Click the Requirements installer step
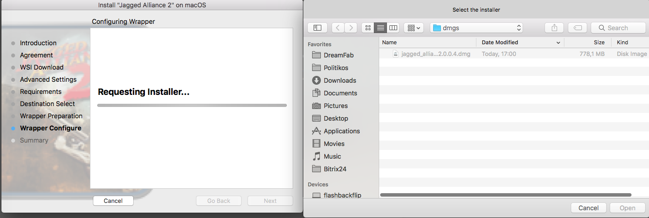Viewport: 649px width, 218px height. (41, 91)
